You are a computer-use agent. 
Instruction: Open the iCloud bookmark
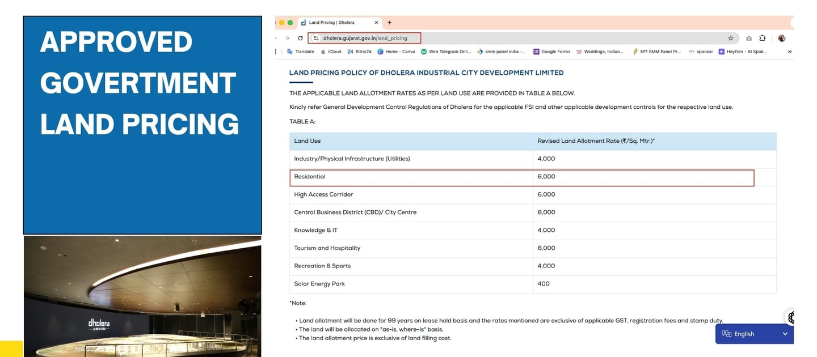pyautogui.click(x=331, y=52)
